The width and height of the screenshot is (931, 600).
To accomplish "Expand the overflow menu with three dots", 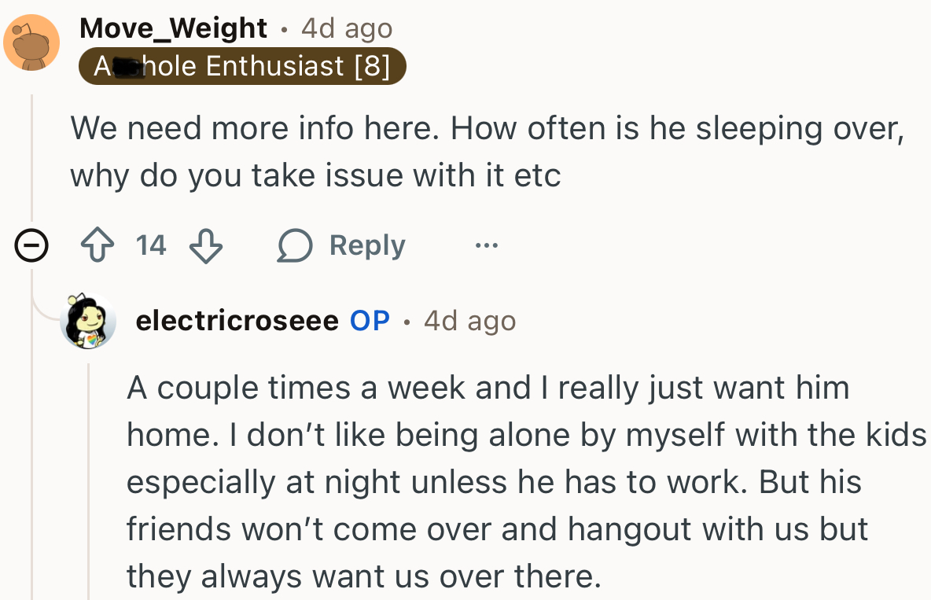I will 486,245.
